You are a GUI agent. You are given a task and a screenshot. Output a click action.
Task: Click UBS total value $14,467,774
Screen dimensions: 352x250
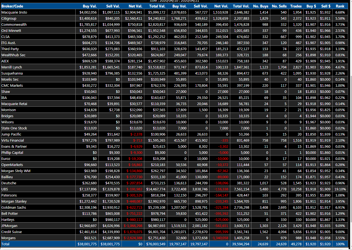156,189
